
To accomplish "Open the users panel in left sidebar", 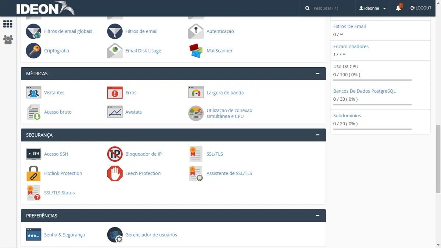I will click(8, 40).
